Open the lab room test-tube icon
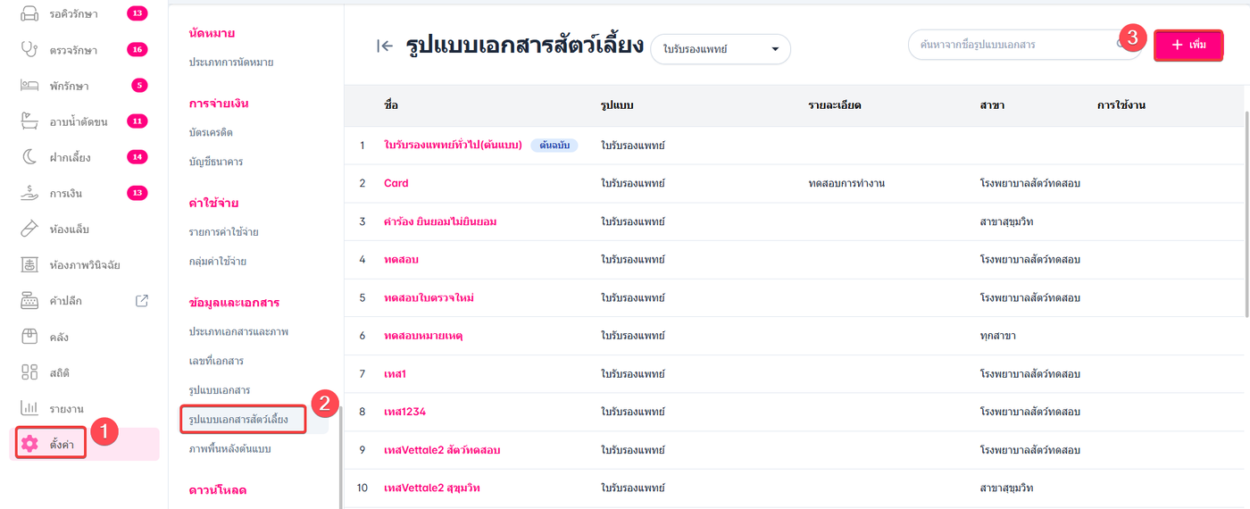Screen dimensions: 1250x509 (x=29, y=229)
